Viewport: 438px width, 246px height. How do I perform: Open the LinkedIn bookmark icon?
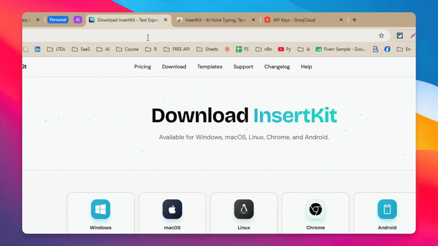point(38,49)
